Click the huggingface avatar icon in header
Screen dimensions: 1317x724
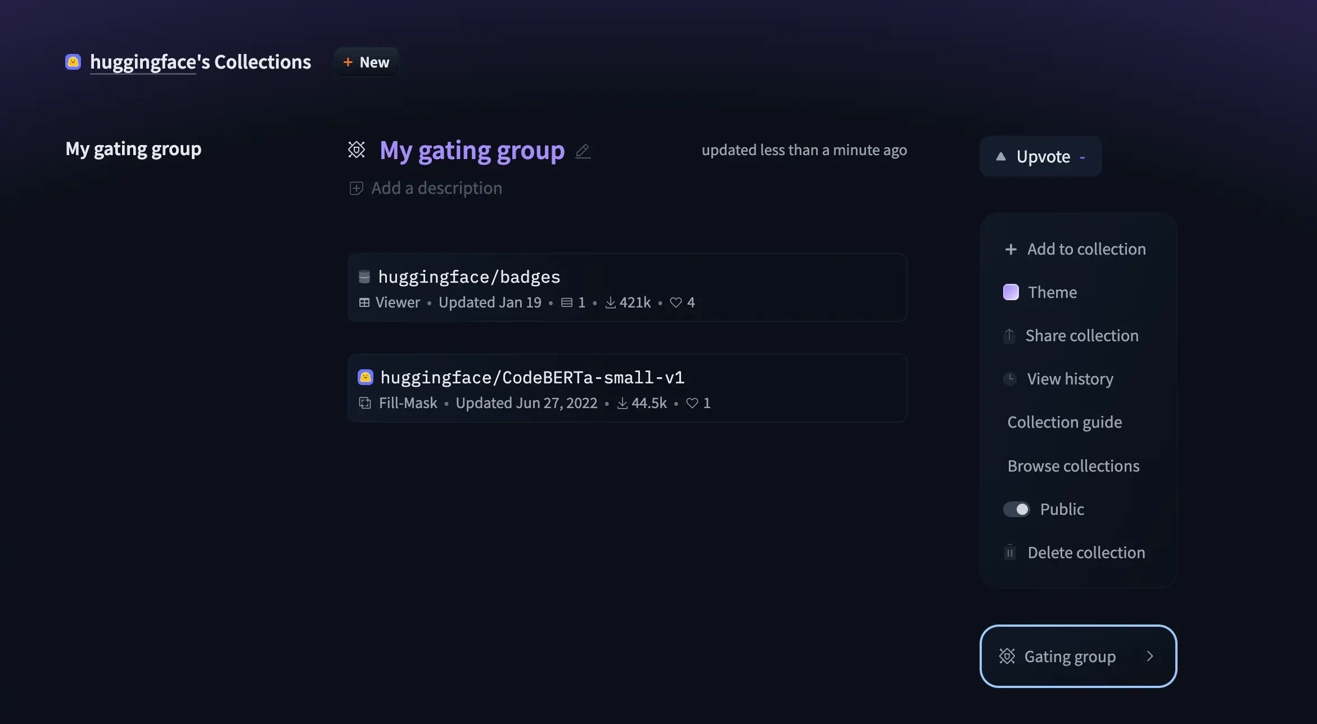(x=73, y=62)
